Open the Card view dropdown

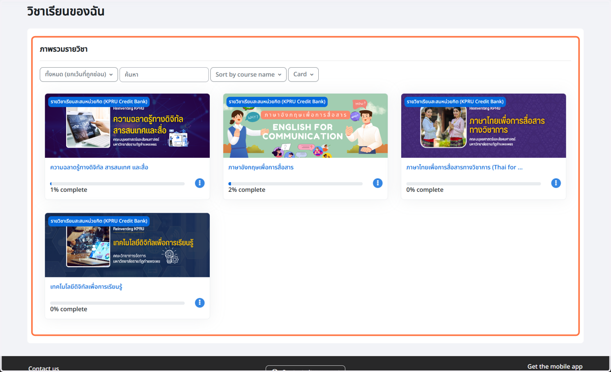coord(303,74)
